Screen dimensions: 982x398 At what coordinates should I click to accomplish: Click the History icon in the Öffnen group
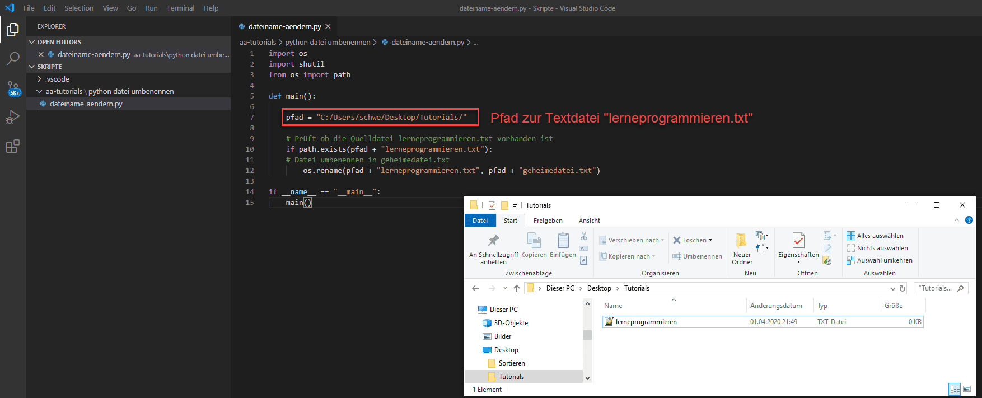pyautogui.click(x=827, y=261)
